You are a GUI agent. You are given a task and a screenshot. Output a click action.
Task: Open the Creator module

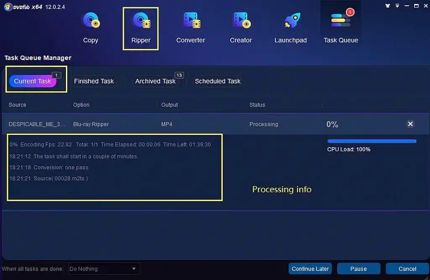pos(241,25)
